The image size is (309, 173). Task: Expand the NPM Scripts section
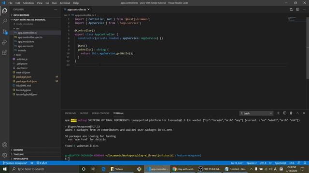35,159
